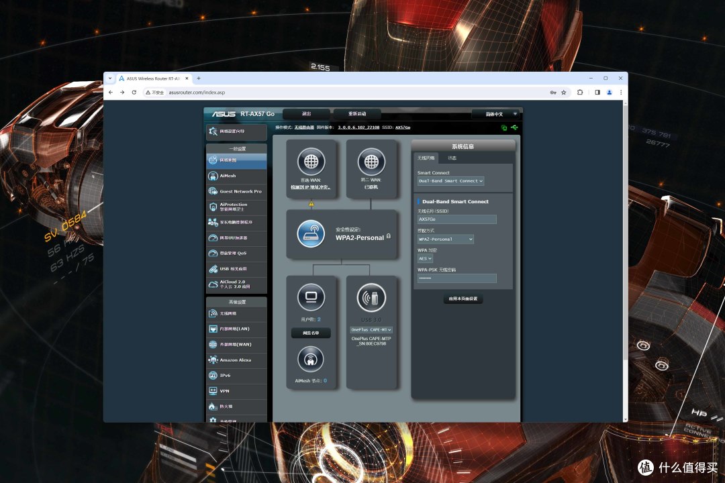725x483 pixels.
Task: Click the Chrome address bar URL
Action: pos(197,93)
